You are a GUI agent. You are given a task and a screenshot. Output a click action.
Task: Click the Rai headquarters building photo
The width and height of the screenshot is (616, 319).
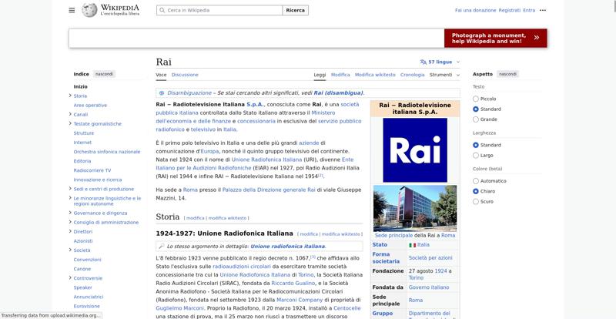click(415, 208)
